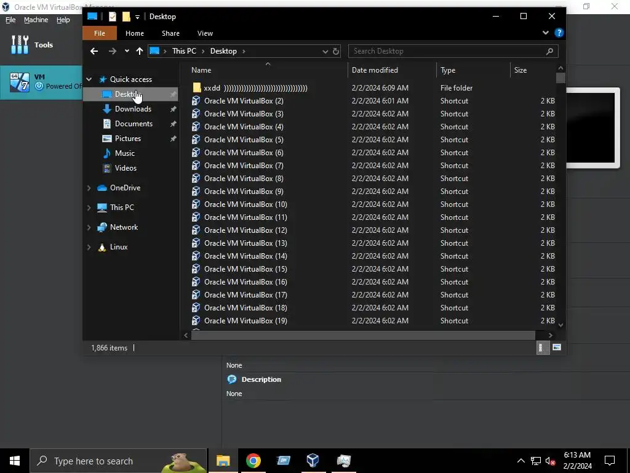Image resolution: width=630 pixels, height=473 pixels.
Task: Select Music in the navigation pane
Action: [x=124, y=153]
